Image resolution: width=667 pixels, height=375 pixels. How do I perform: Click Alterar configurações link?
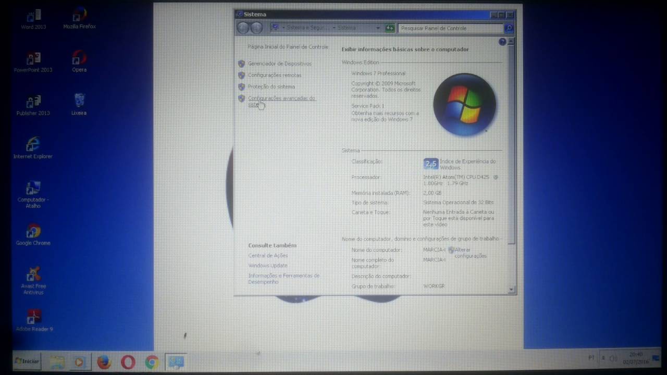471,253
